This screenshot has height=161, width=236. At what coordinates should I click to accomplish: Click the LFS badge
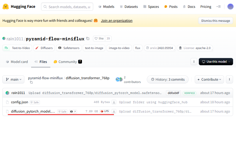pos(105,111)
